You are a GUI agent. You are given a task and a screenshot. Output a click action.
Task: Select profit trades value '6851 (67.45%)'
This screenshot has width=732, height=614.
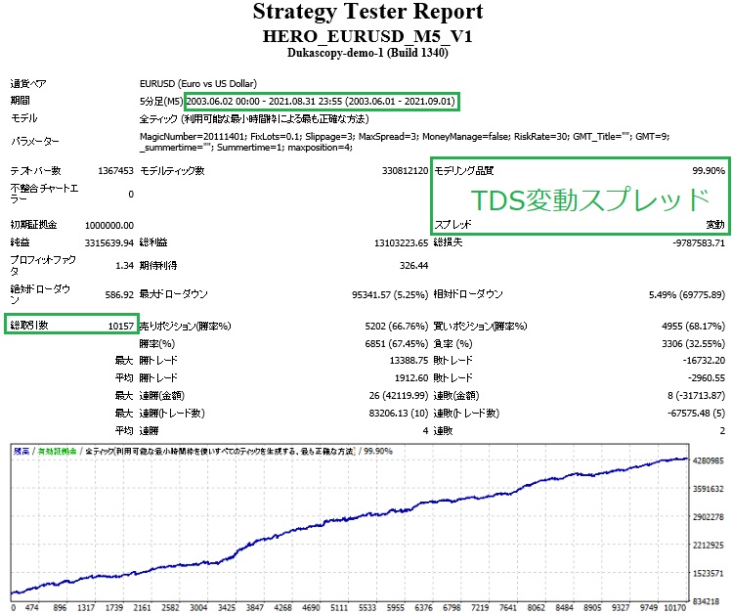397,343
